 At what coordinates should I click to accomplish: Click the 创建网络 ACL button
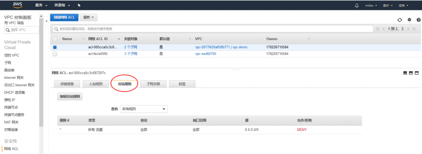click(64, 17)
